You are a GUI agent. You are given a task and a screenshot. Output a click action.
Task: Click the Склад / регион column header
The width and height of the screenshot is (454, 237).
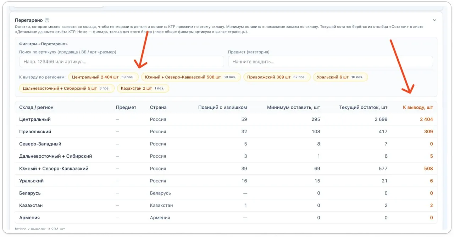coord(36,107)
